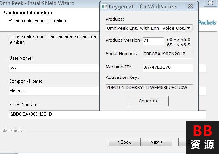Go back with the Back button

124,142
